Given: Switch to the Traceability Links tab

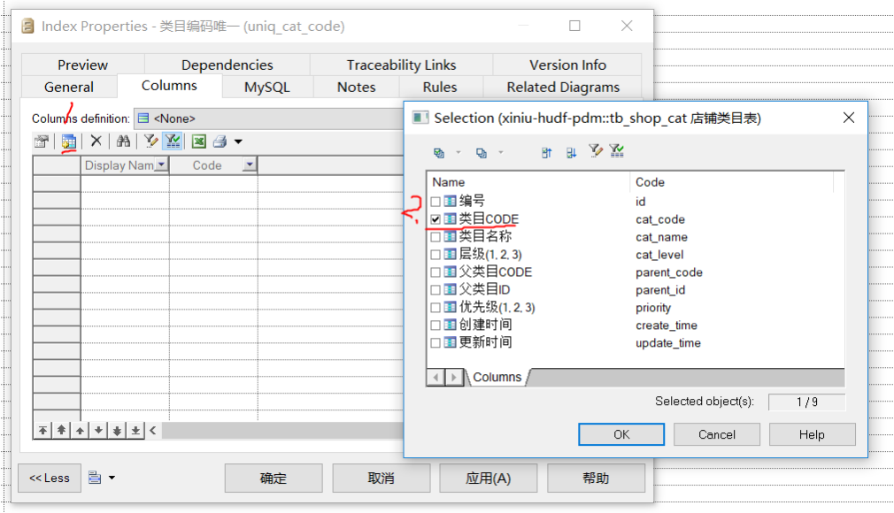Looking at the screenshot, I should pos(401,65).
